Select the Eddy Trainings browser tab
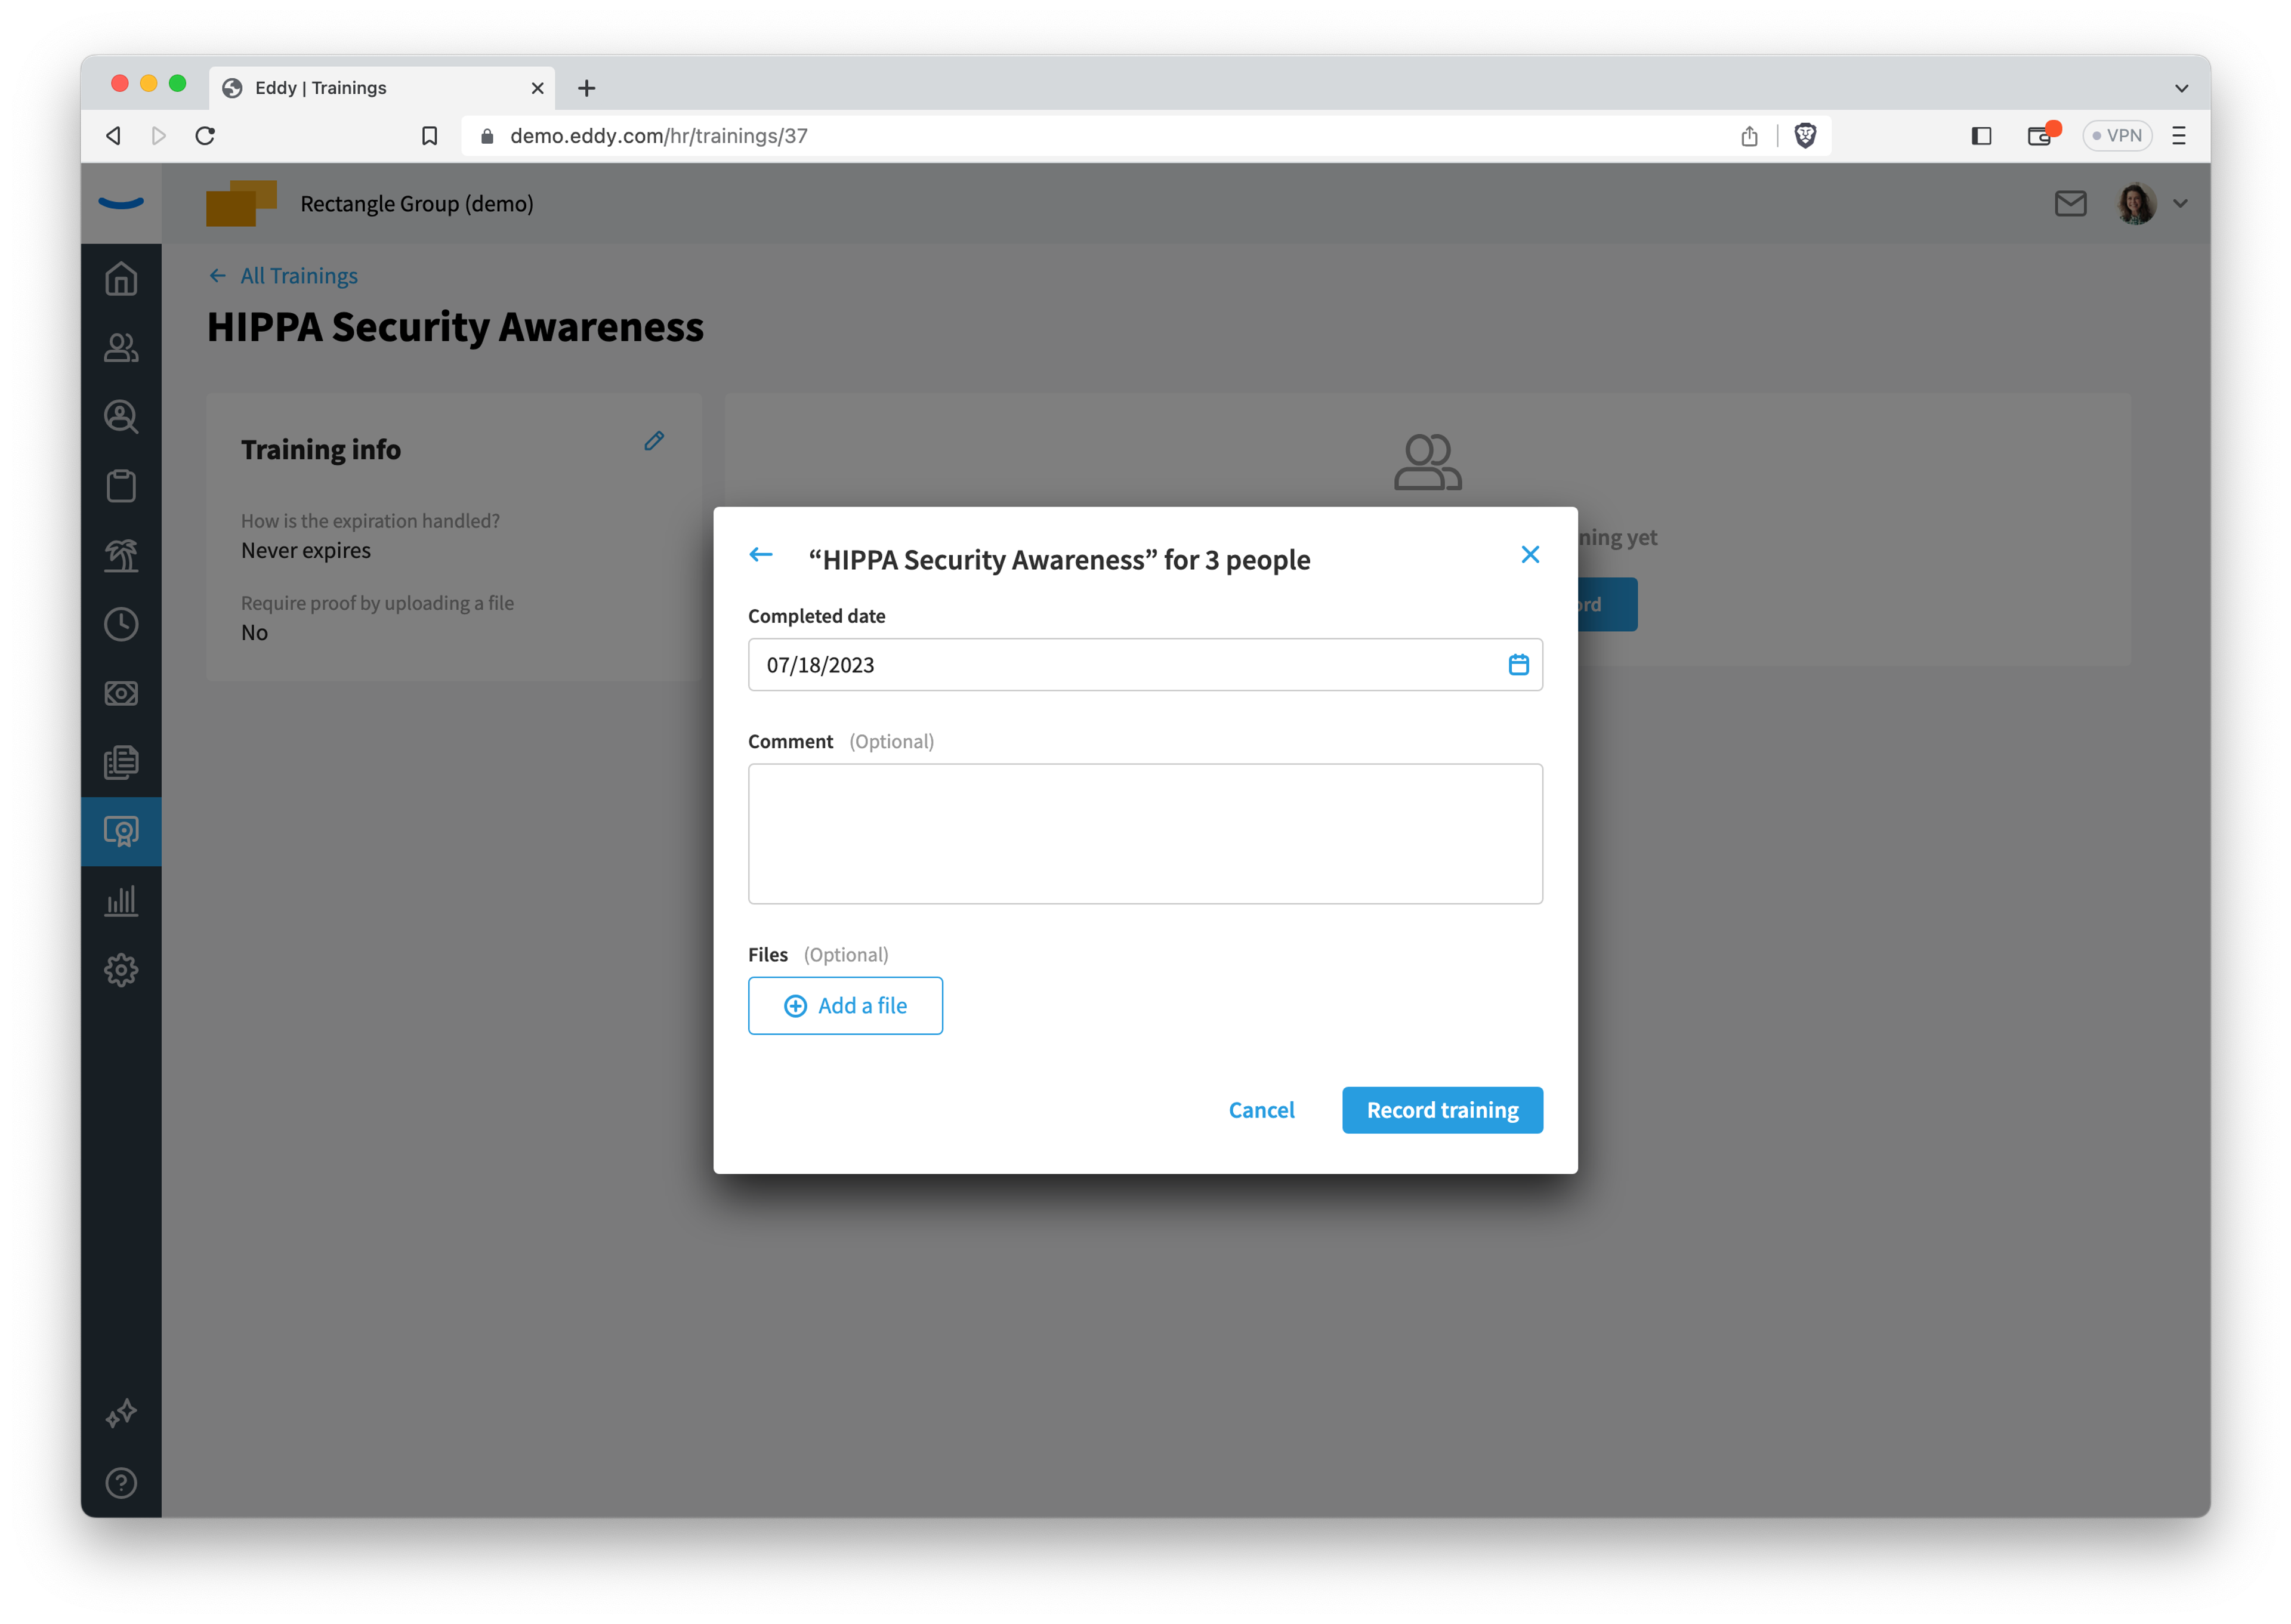Screen dimensions: 2291x1624 coord(382,88)
